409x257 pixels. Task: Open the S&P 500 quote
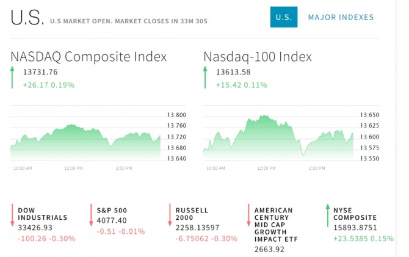click(x=112, y=210)
